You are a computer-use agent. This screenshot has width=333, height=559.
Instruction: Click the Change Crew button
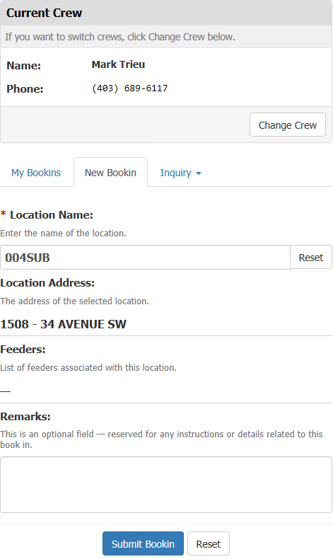288,125
